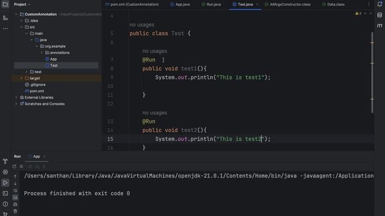Viewport: 385px width, 216px height.
Task: Click the up arrow in run console
Action: (x=15, y=176)
